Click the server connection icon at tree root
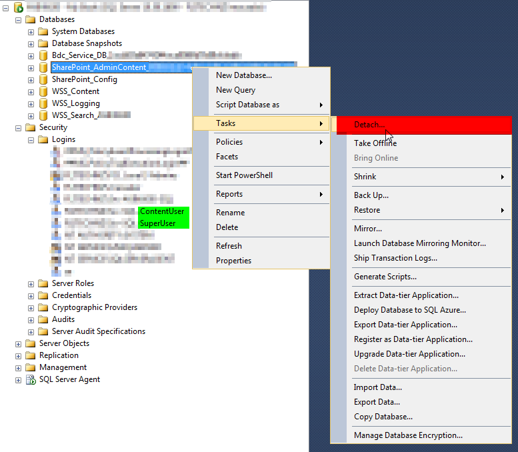 click(x=18, y=7)
